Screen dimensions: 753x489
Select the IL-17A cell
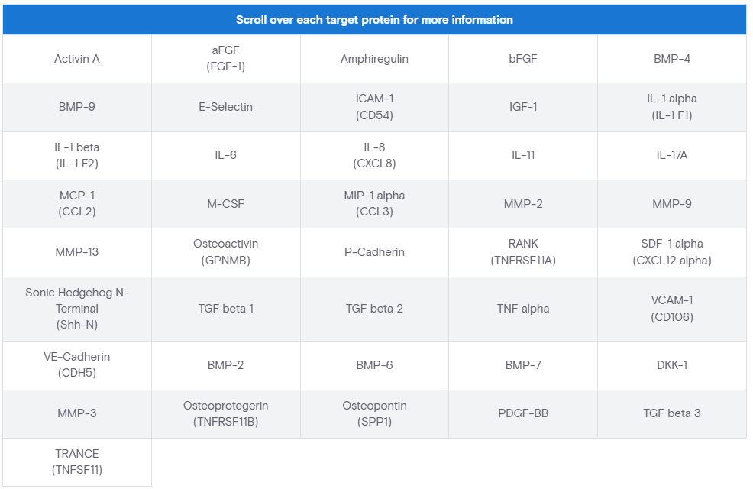[x=672, y=155]
